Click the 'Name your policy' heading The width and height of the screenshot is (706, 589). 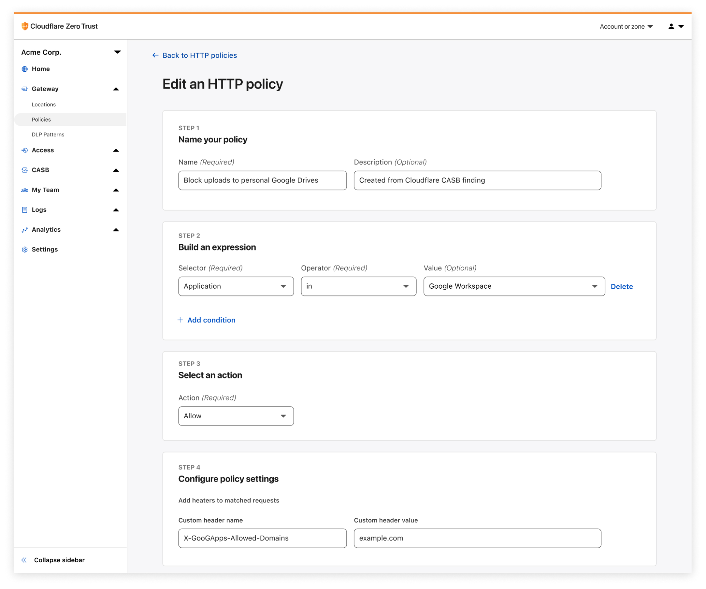pyautogui.click(x=213, y=140)
